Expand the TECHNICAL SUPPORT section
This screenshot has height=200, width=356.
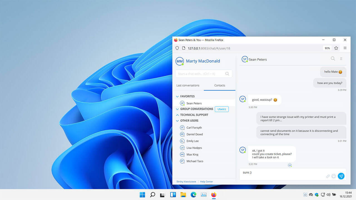177,115
